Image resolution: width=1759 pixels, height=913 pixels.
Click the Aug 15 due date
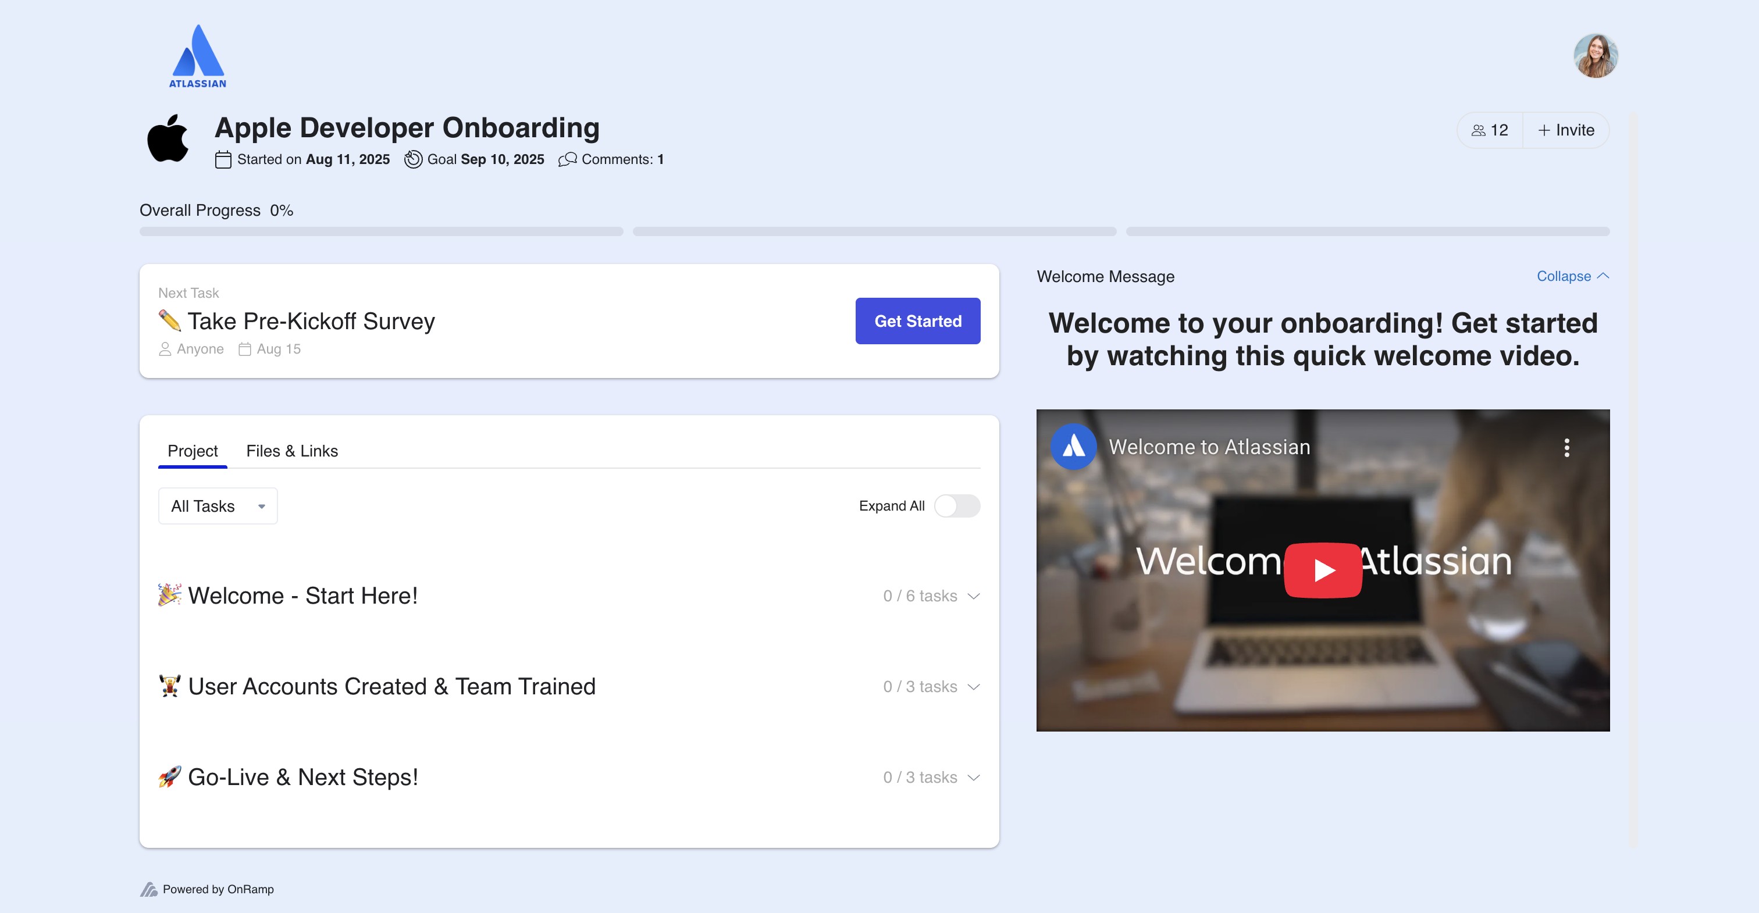279,349
